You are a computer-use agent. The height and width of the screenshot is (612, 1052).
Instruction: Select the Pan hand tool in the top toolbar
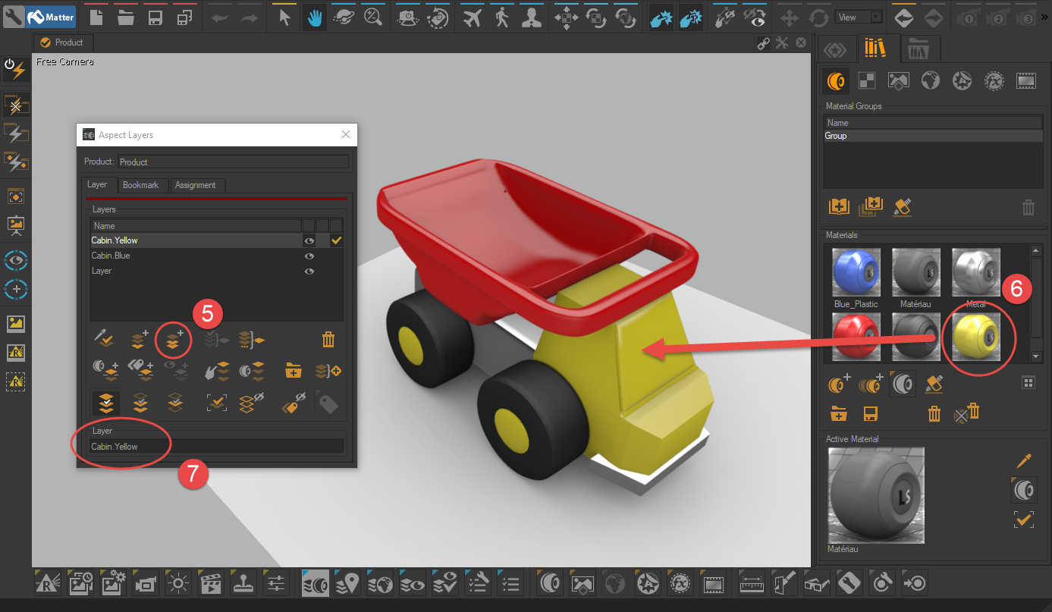coord(314,17)
